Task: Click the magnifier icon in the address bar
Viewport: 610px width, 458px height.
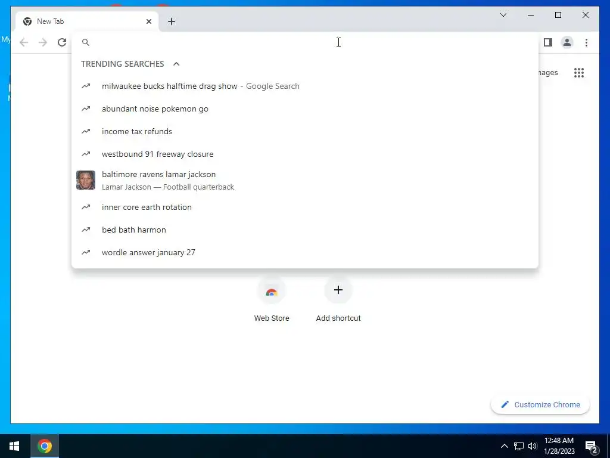Action: tap(86, 42)
